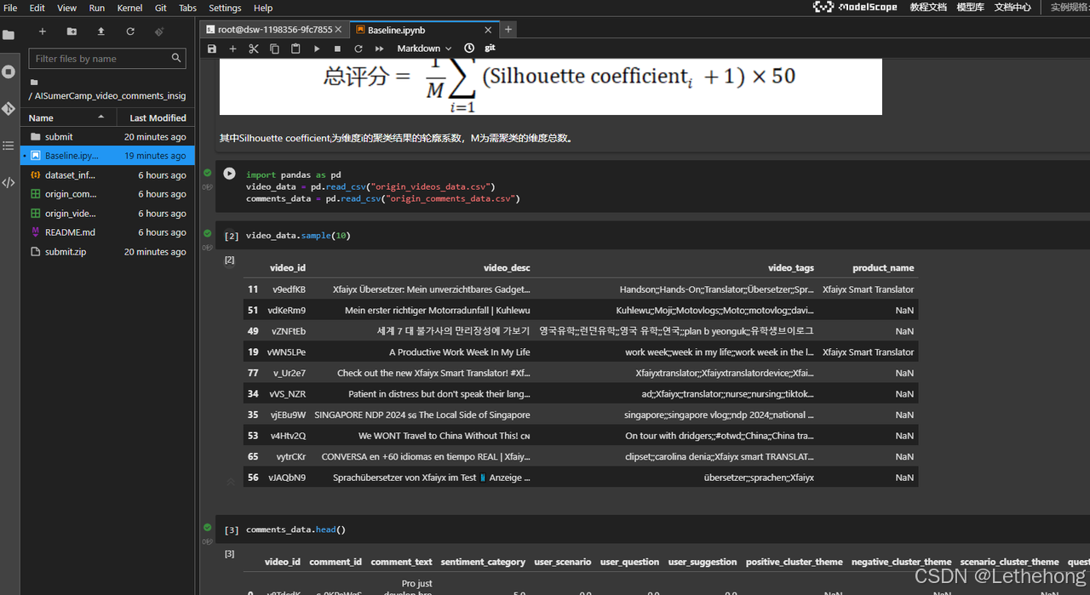Refresh the file browser list

(130, 31)
